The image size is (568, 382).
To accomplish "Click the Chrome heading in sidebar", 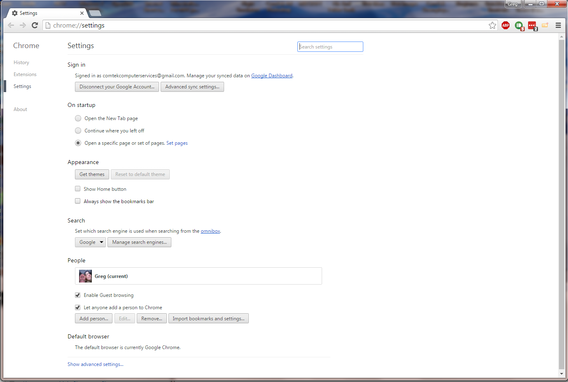I will (26, 46).
